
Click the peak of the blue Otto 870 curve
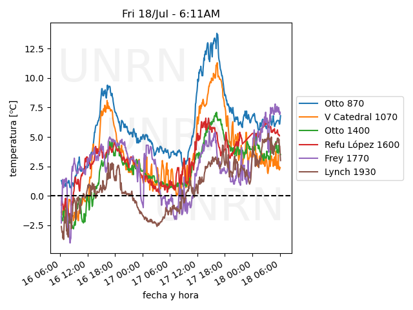pos(217,34)
